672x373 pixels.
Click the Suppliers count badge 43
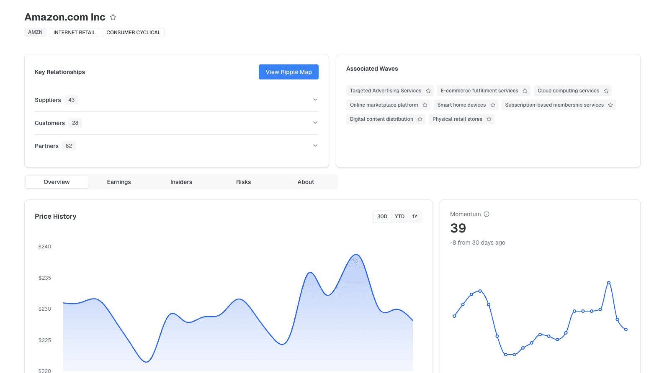(x=72, y=100)
